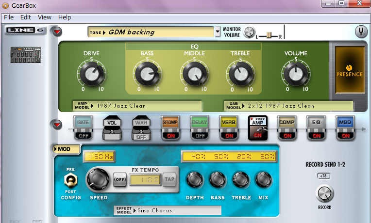Screen dimensions: 371x223
Task: Click the 40% depth value readout
Action: pyautogui.click(x=198, y=157)
